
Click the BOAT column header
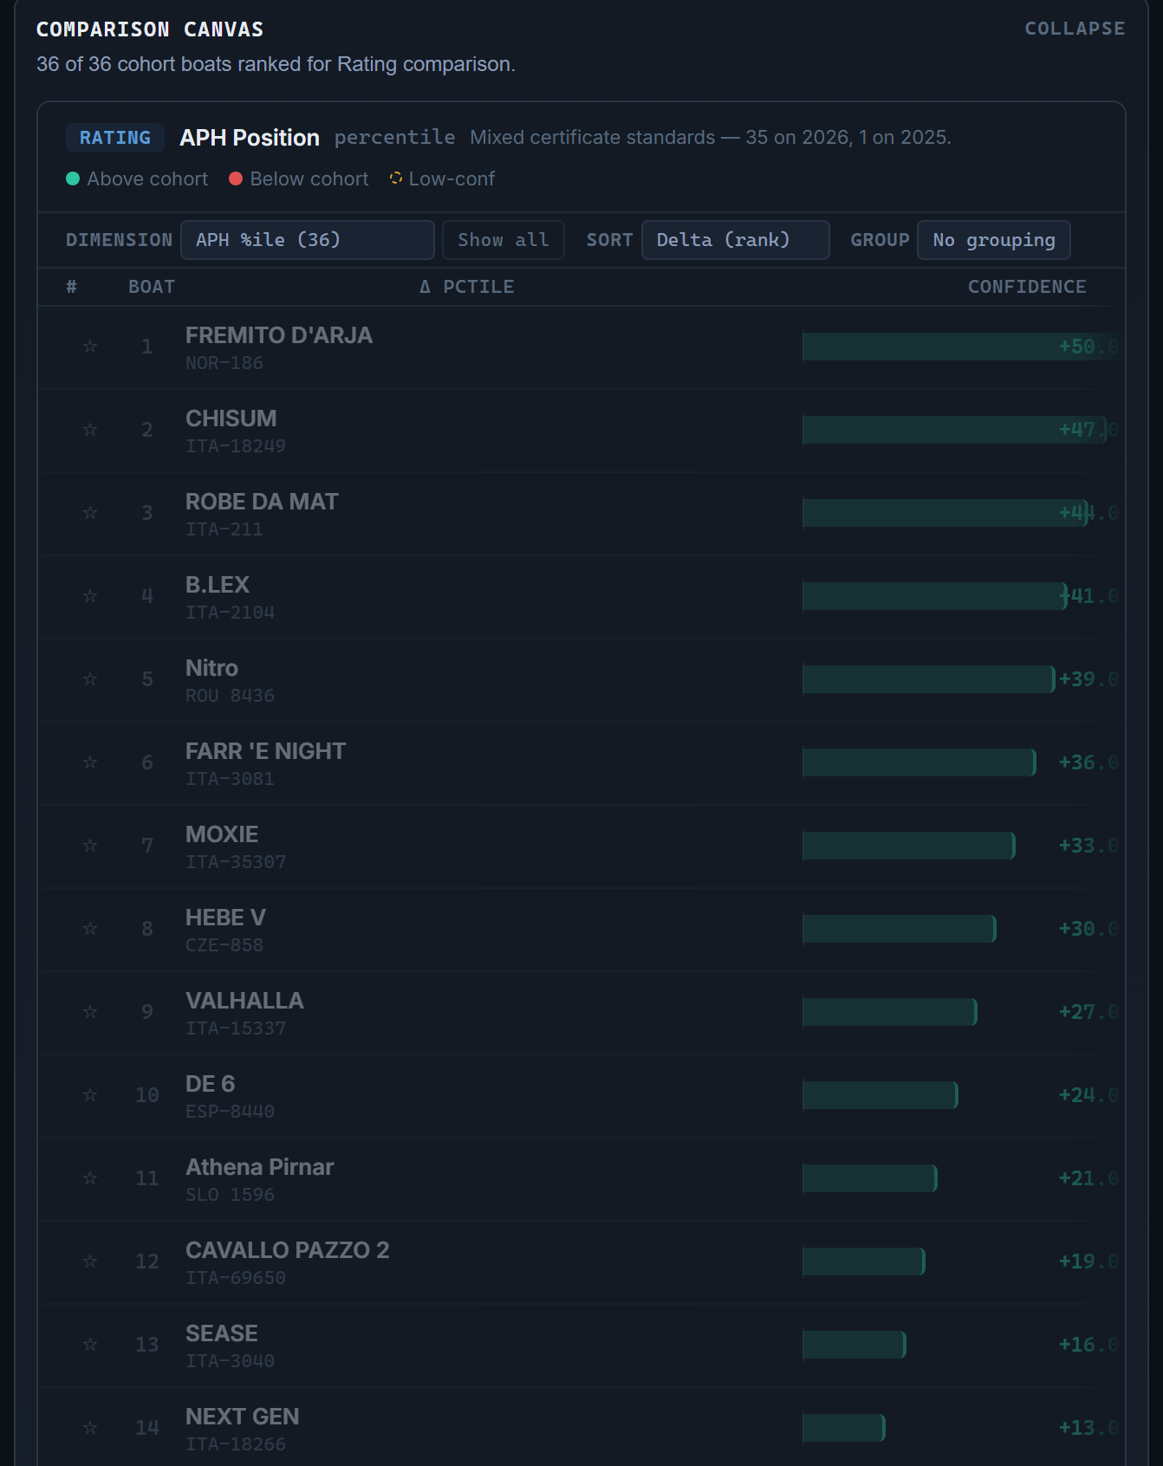click(152, 287)
